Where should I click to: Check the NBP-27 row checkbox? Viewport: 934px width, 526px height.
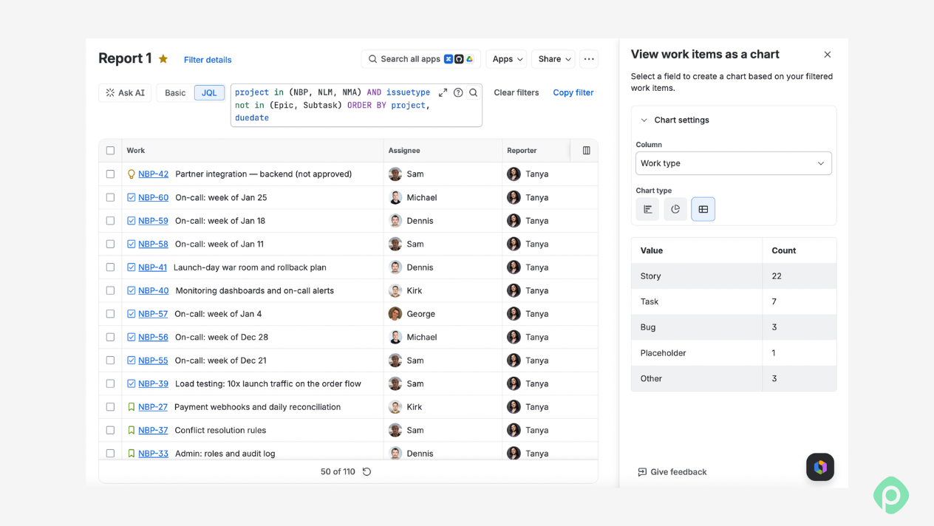point(110,407)
